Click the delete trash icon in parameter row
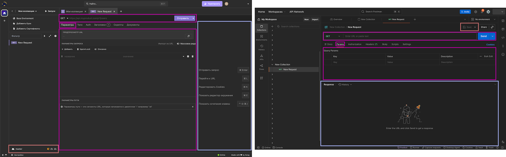506x157 pixels. pos(193,56)
